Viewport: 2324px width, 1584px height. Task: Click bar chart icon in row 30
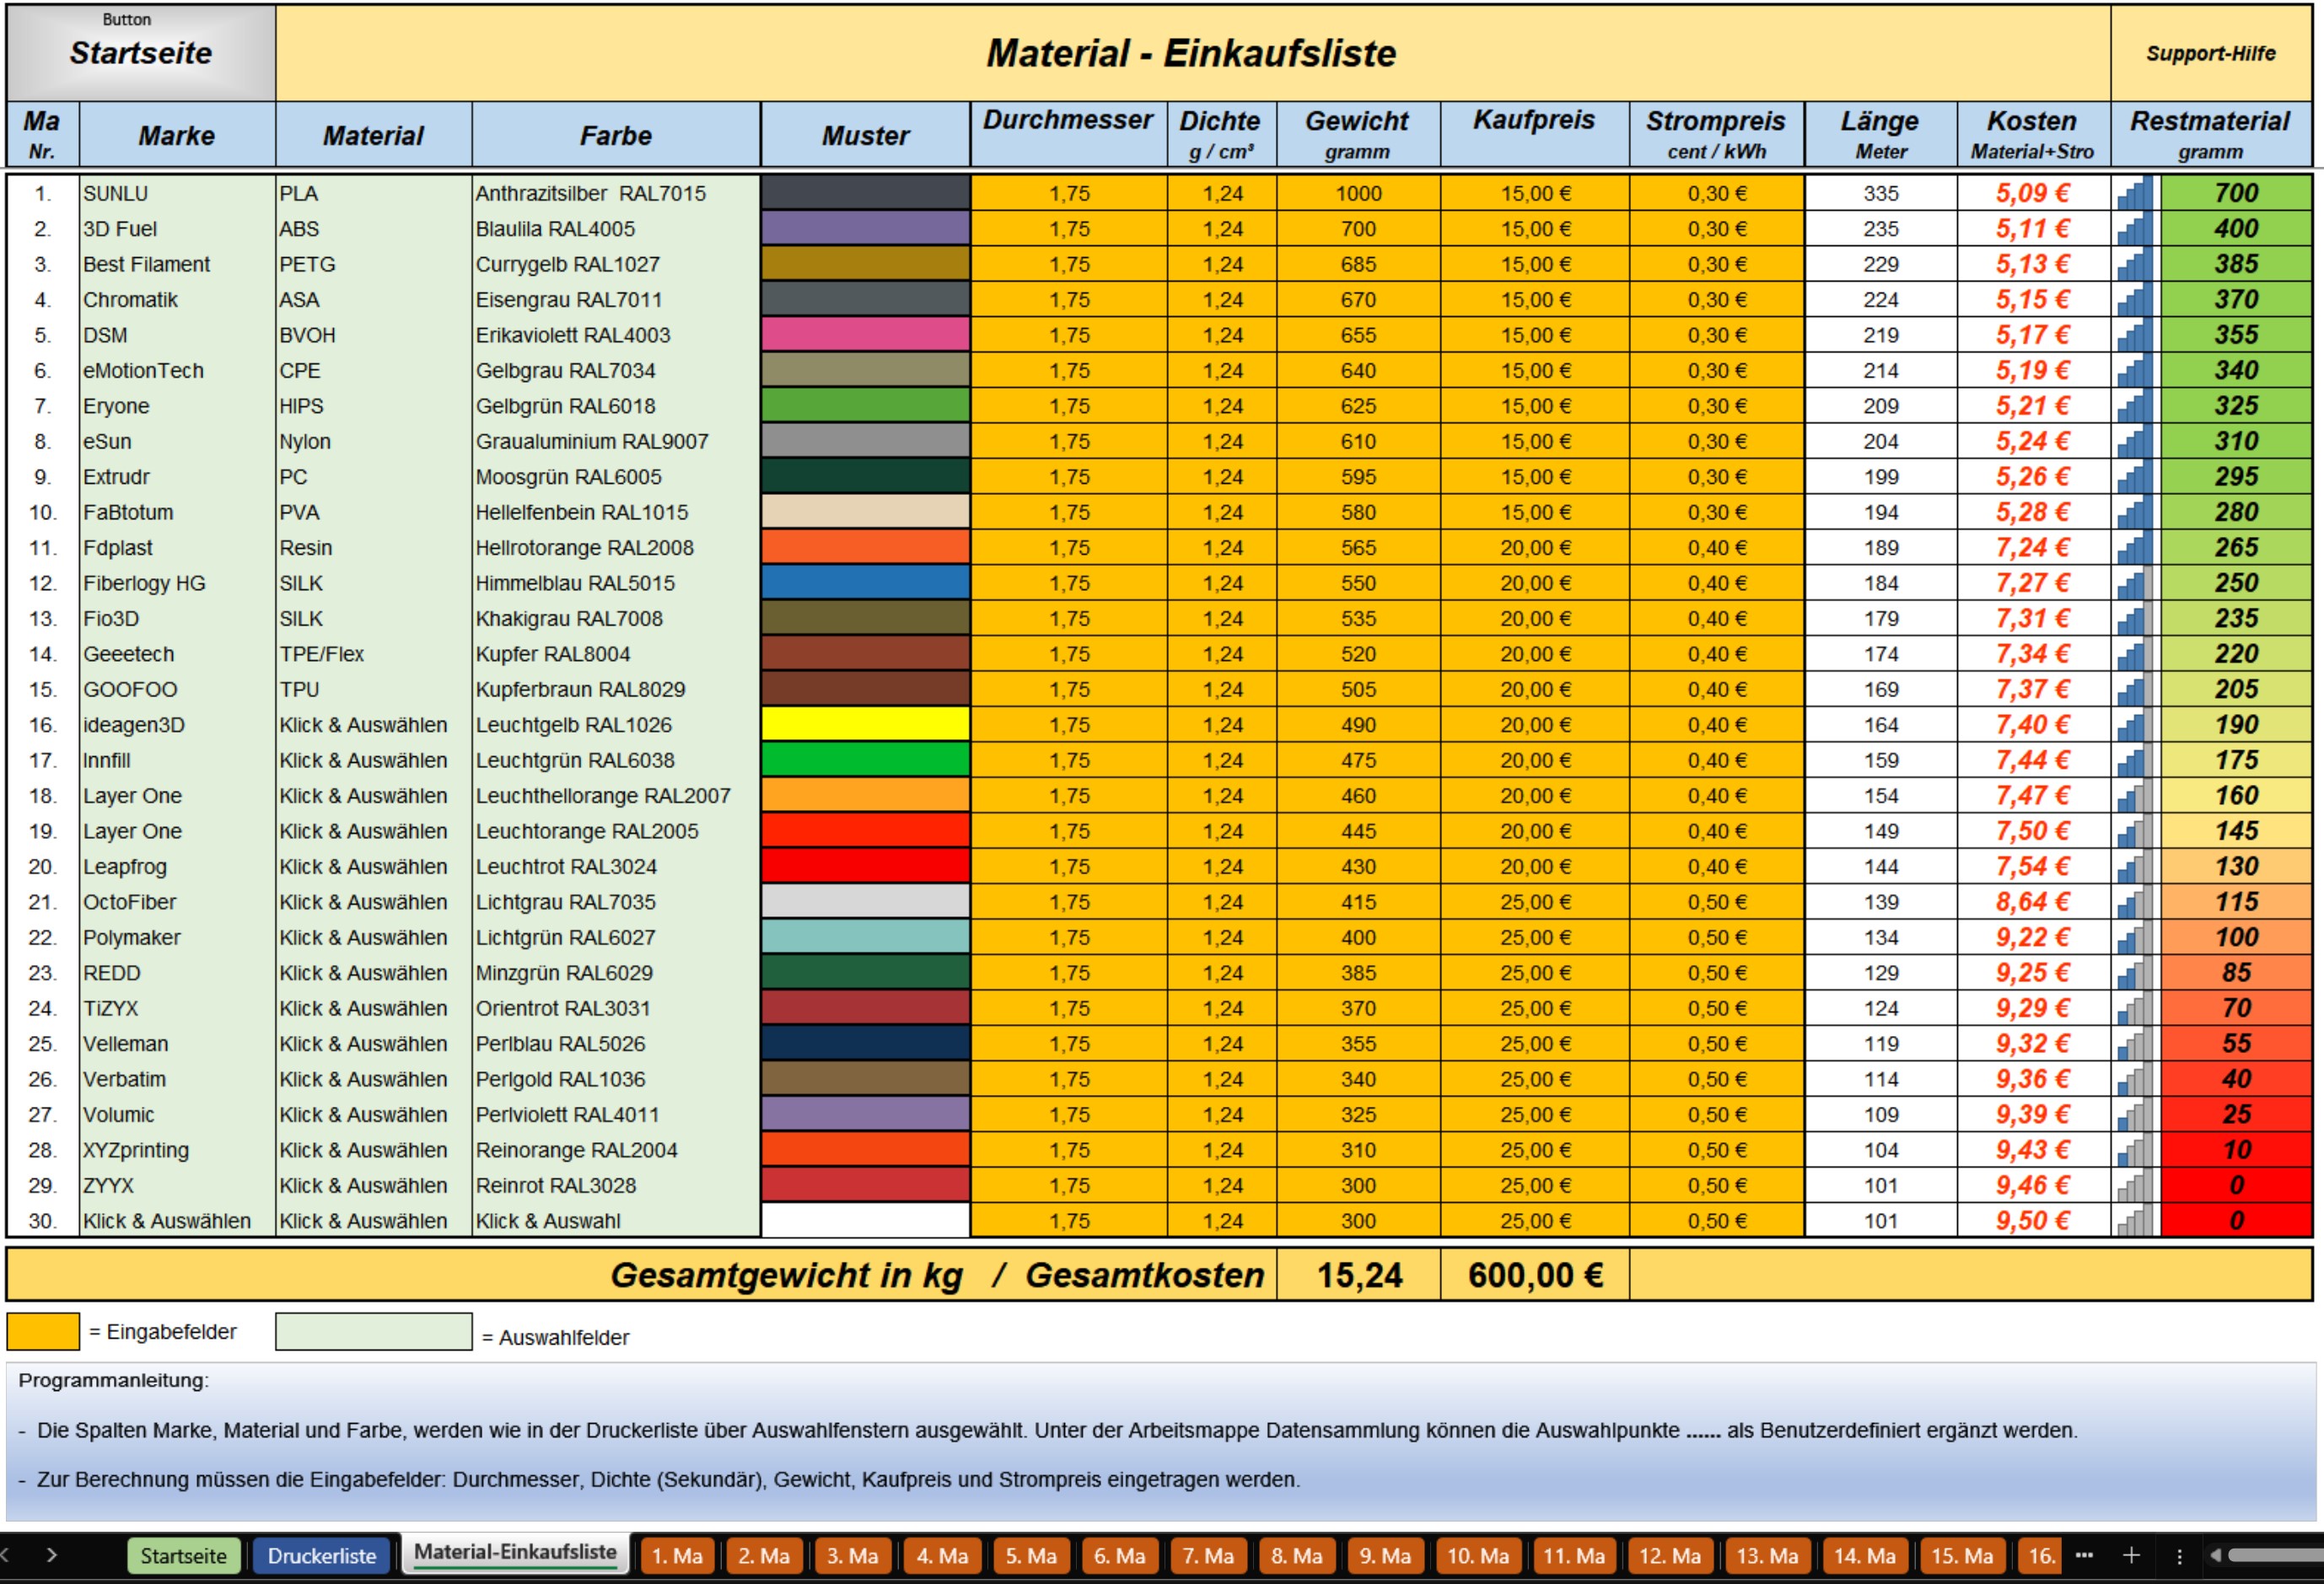click(x=2135, y=1221)
